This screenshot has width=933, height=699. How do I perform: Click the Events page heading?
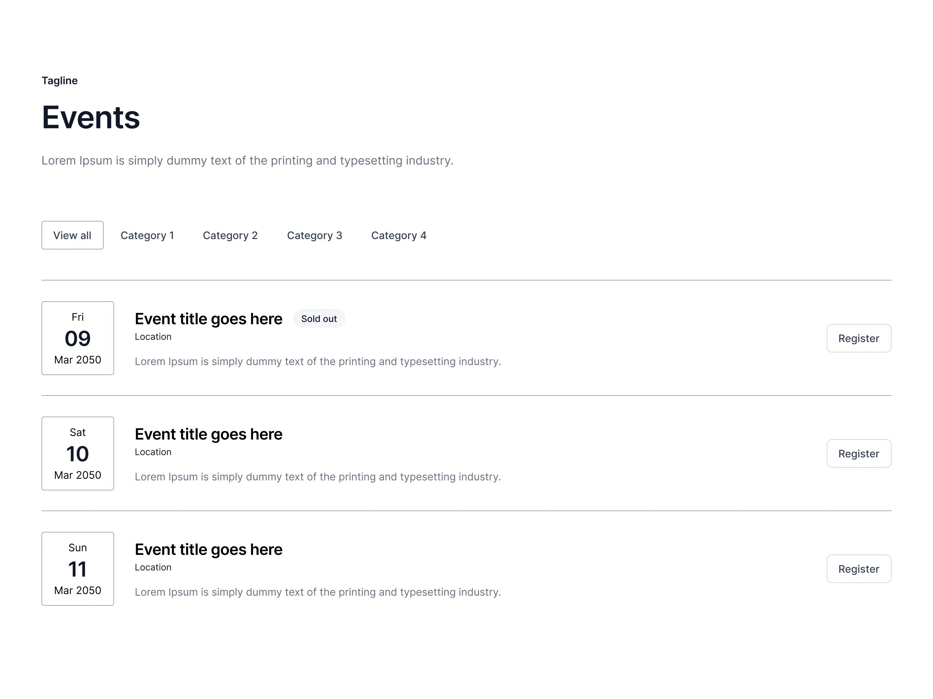[91, 117]
